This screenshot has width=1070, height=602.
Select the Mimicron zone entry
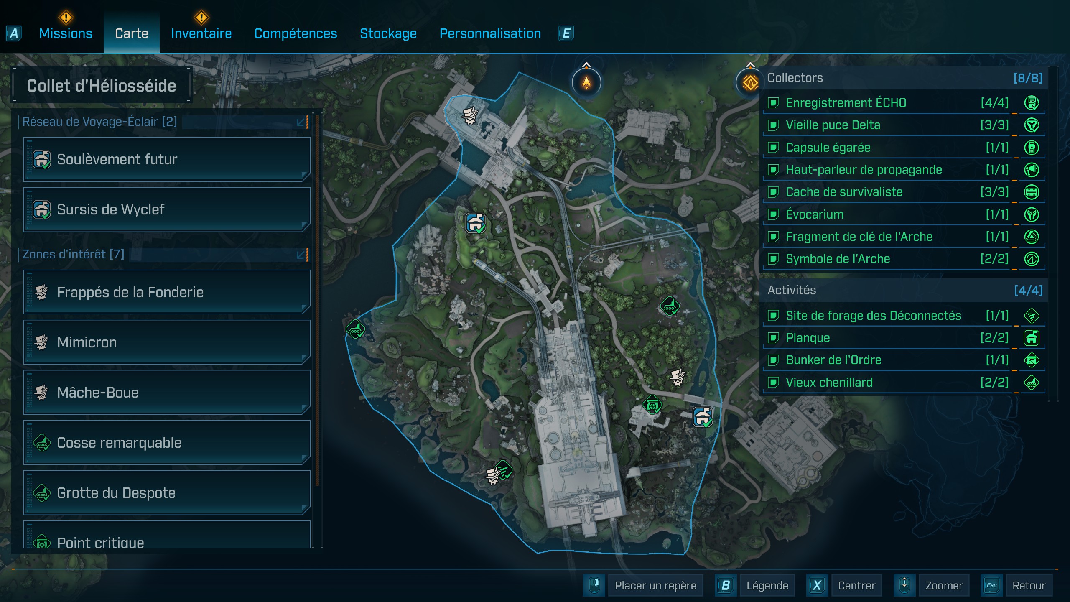click(167, 342)
